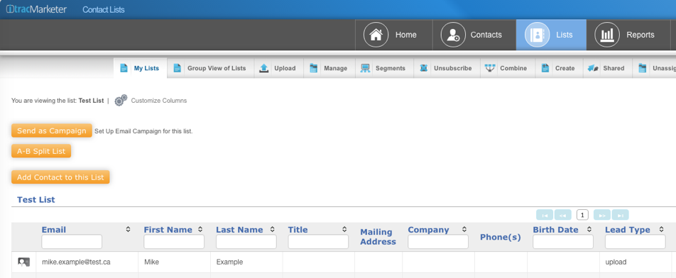Click the My Lists document icon
This screenshot has height=278, width=676.
[124, 68]
